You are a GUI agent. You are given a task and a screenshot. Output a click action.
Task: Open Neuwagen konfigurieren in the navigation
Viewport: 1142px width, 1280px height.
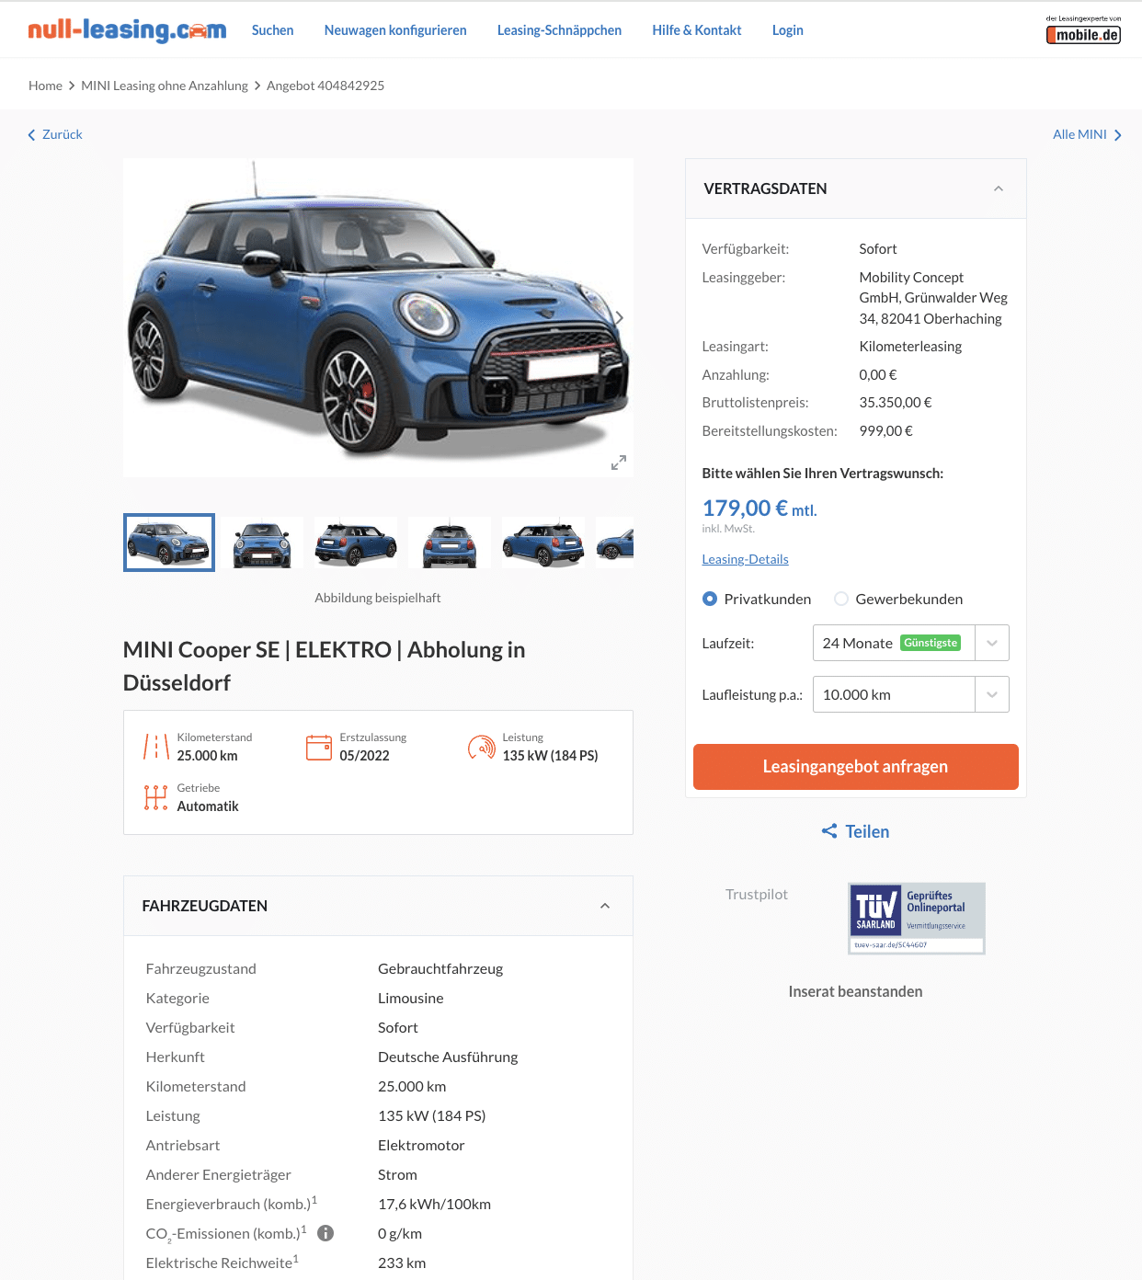click(x=395, y=30)
